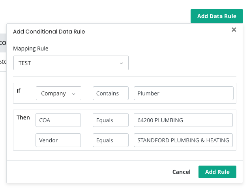The image size is (249, 192).
Task: Click the Add Data Rule button
Action: (217, 16)
